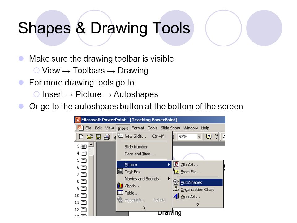
Task: Show more toolbar buttons chevron
Action: click(x=217, y=137)
